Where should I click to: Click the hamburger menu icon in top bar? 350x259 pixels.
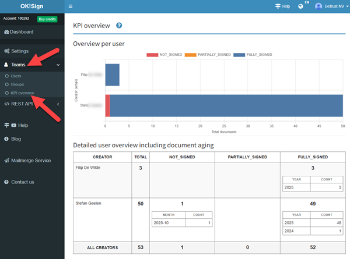coord(71,6)
